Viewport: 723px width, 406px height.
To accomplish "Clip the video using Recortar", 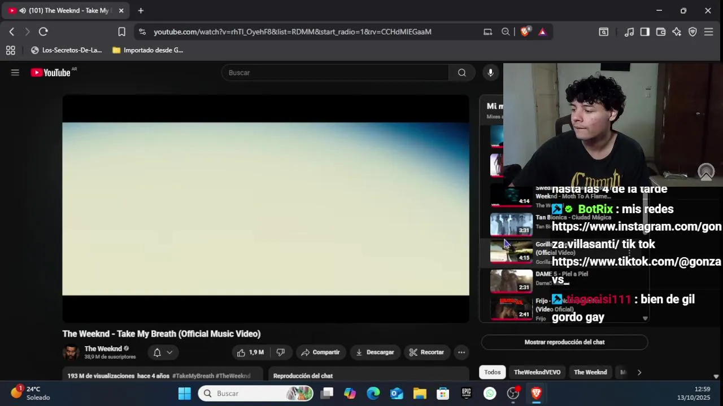I will [x=426, y=352].
